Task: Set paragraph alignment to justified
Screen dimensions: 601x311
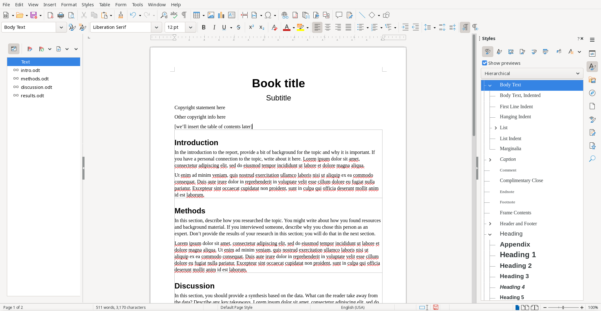Action: click(348, 27)
